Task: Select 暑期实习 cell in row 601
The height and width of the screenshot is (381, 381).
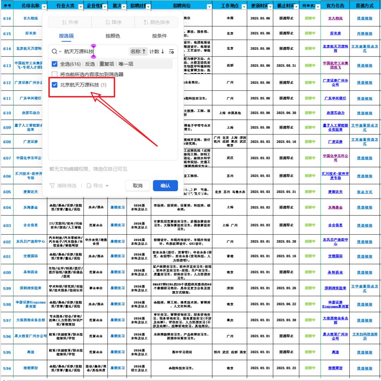Action: click(x=117, y=256)
